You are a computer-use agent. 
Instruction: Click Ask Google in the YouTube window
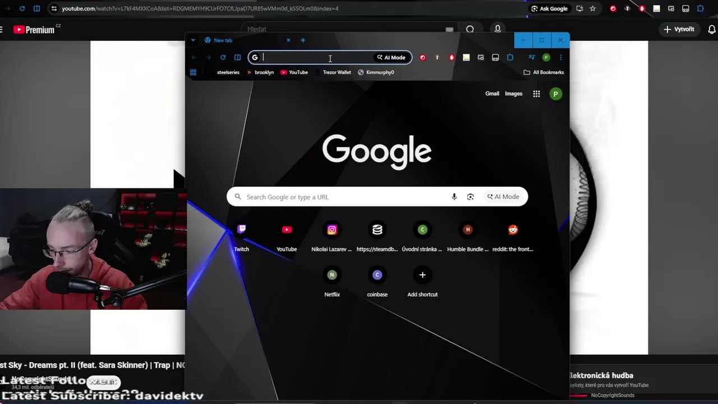(549, 8)
